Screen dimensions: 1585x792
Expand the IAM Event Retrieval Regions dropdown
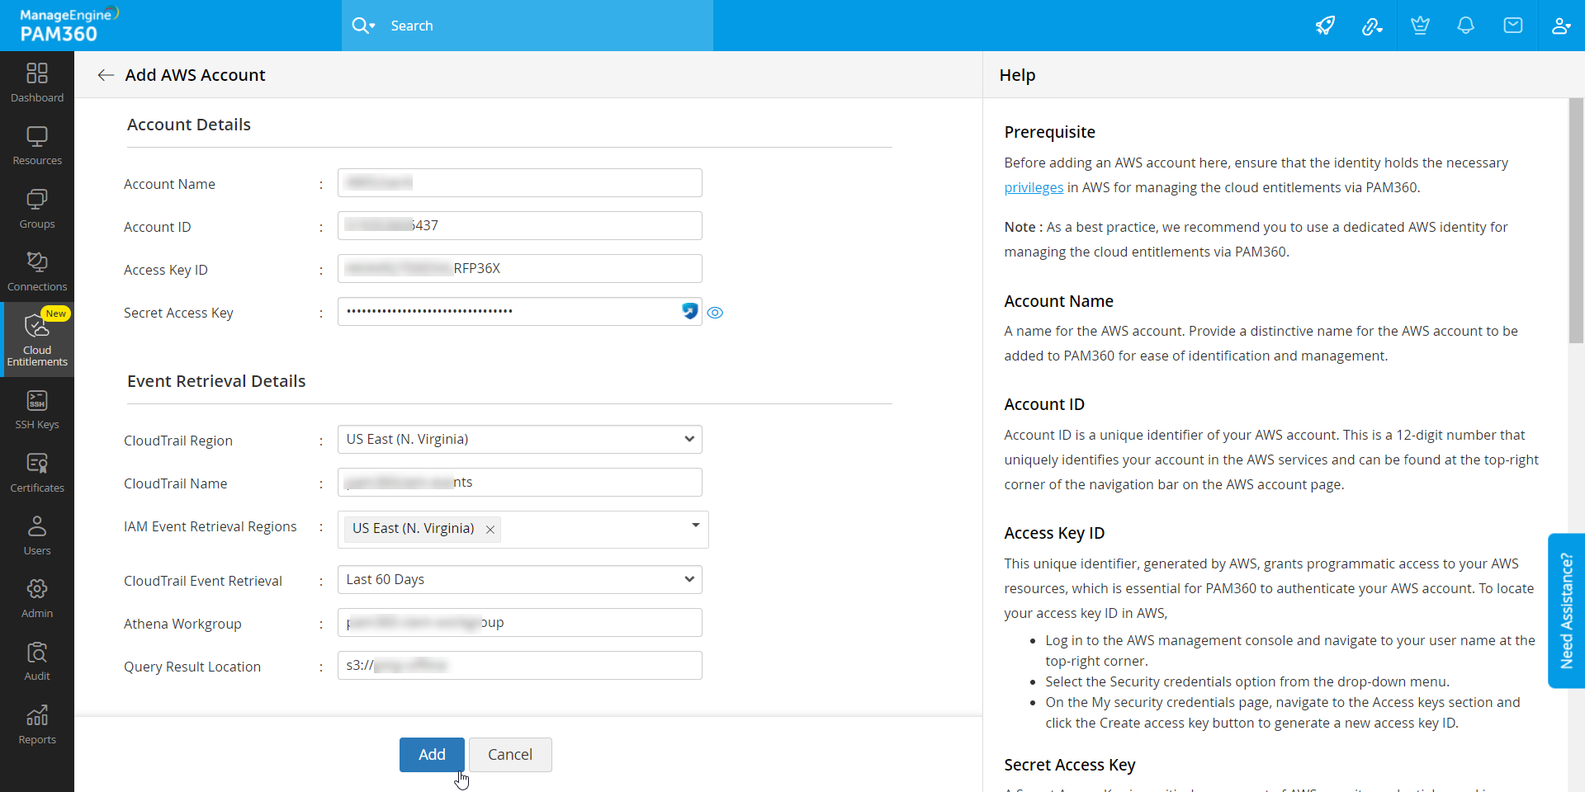coord(695,526)
